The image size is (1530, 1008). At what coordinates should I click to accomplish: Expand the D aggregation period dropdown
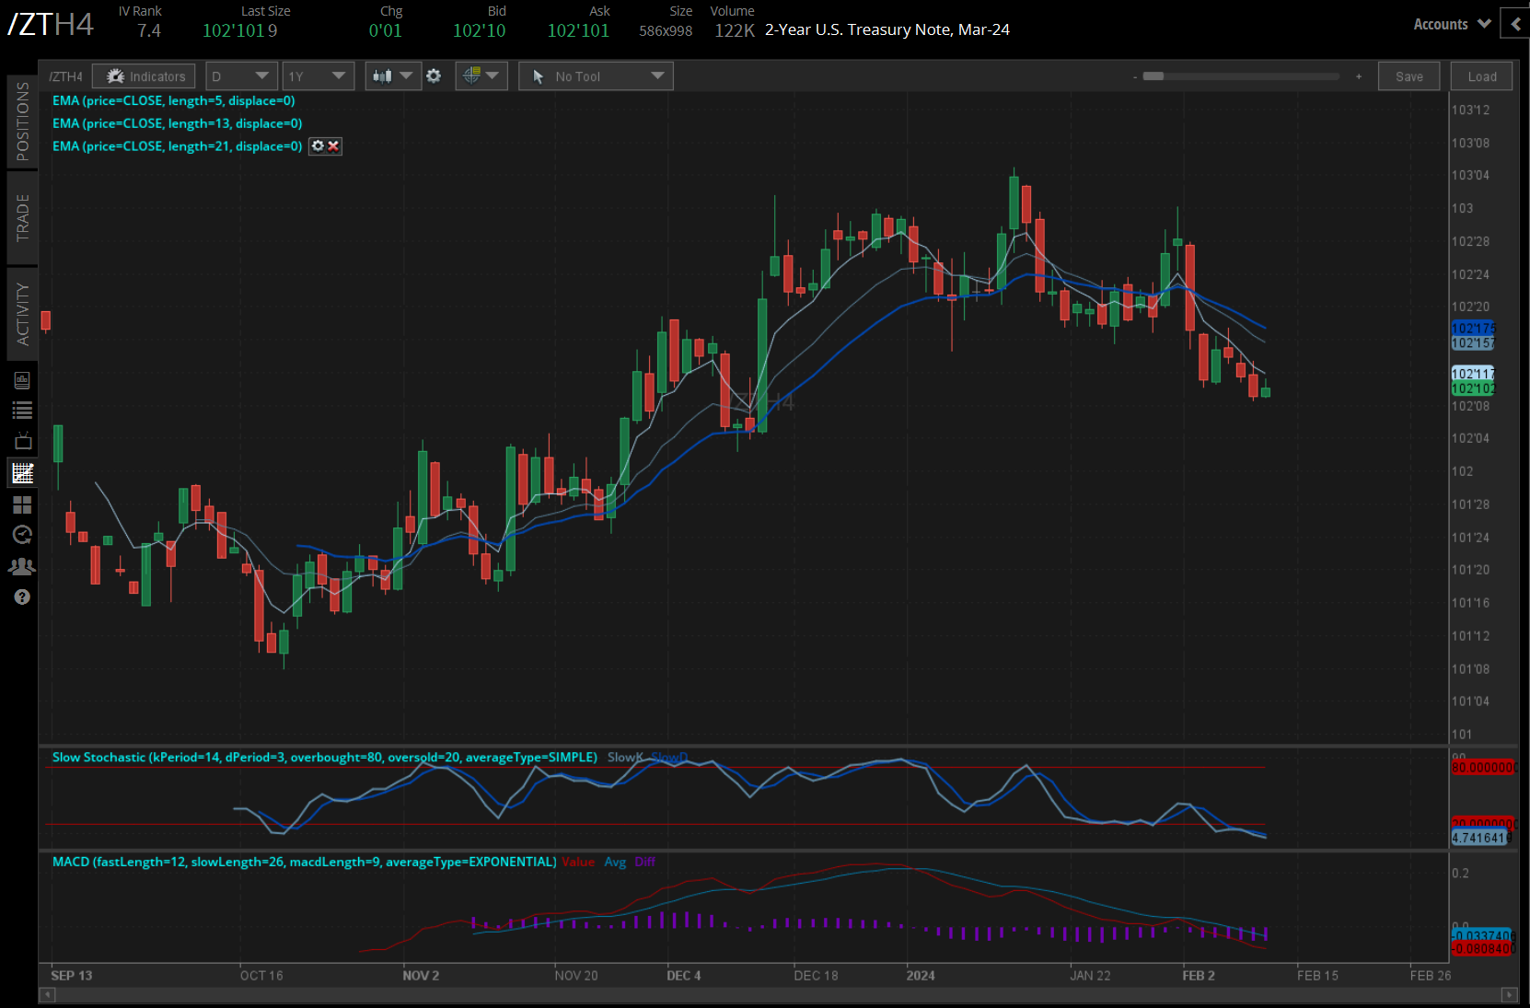(241, 76)
